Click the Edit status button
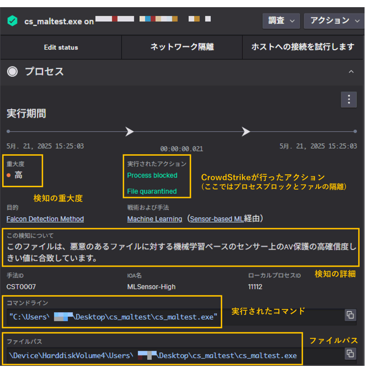The width and height of the screenshot is (367, 373). (x=61, y=47)
